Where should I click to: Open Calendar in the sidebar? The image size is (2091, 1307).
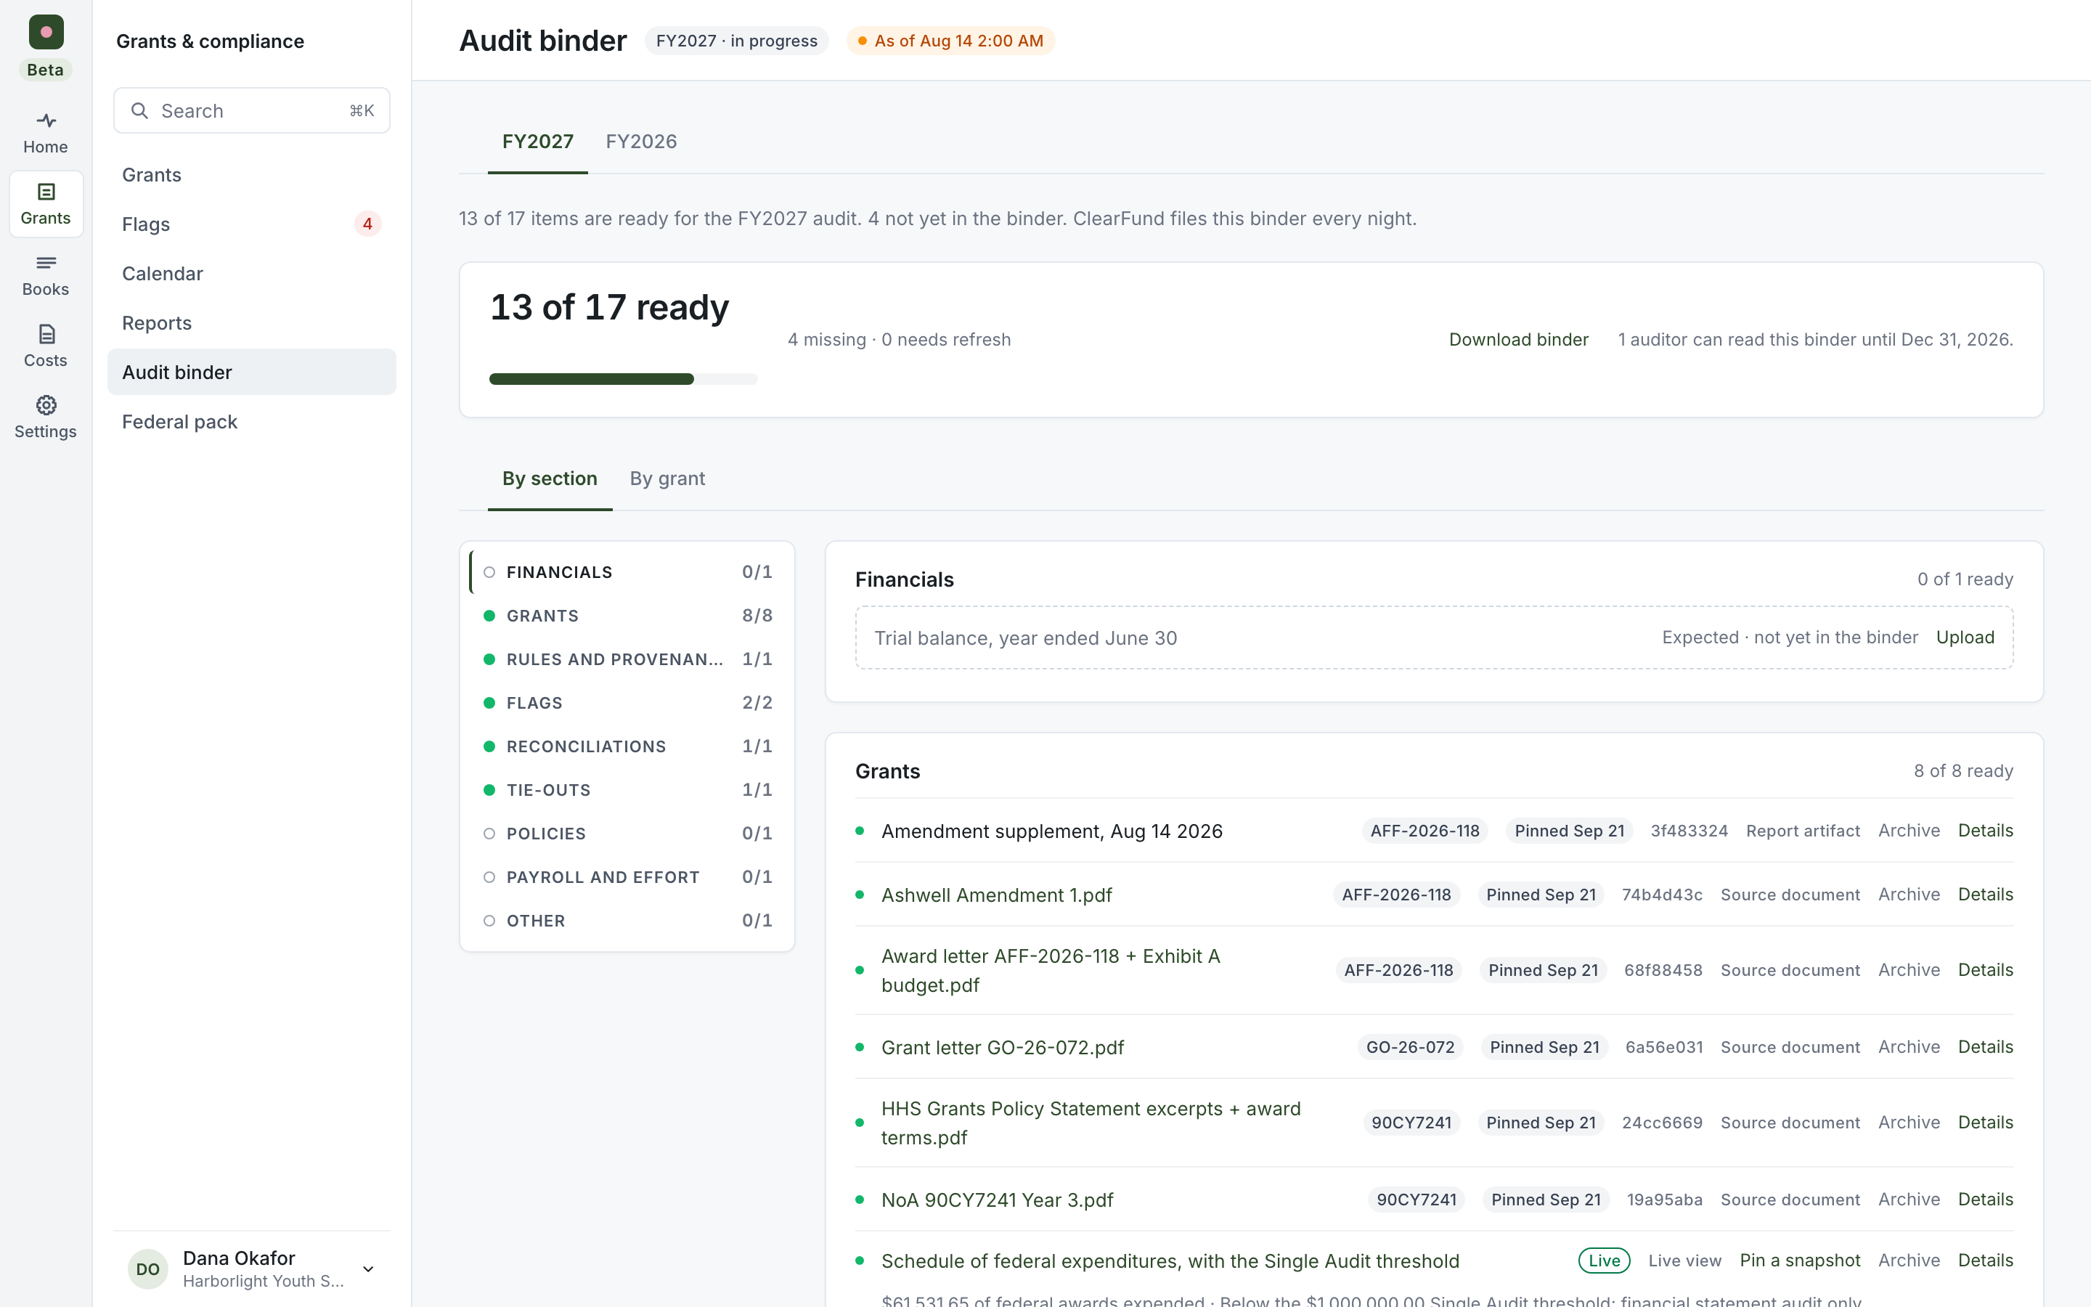[x=251, y=273]
